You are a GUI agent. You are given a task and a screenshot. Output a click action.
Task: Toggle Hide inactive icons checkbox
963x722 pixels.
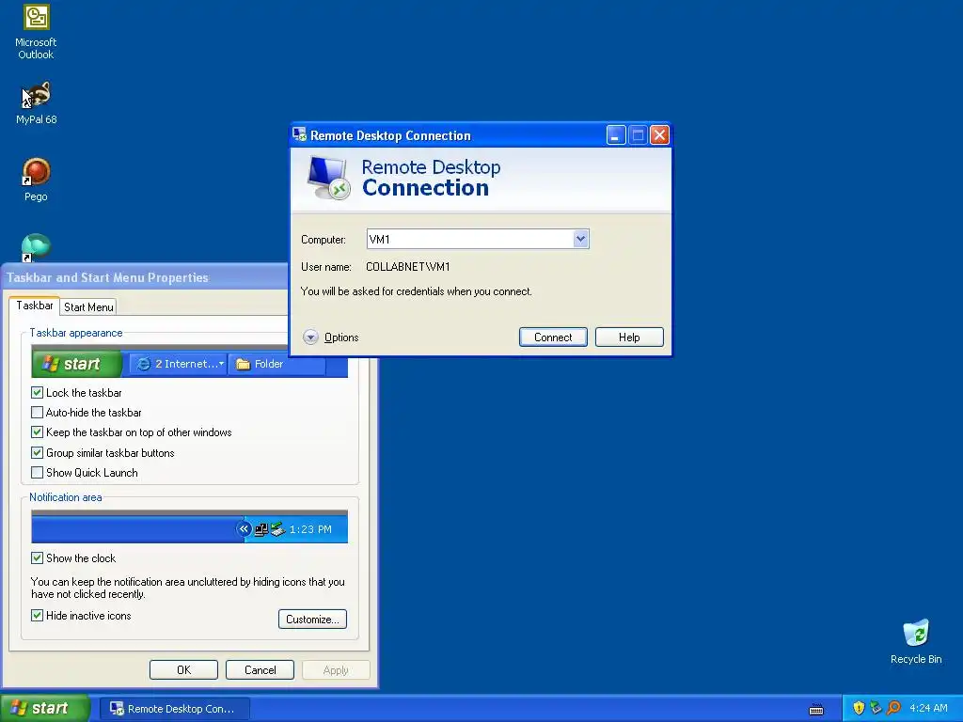(37, 615)
